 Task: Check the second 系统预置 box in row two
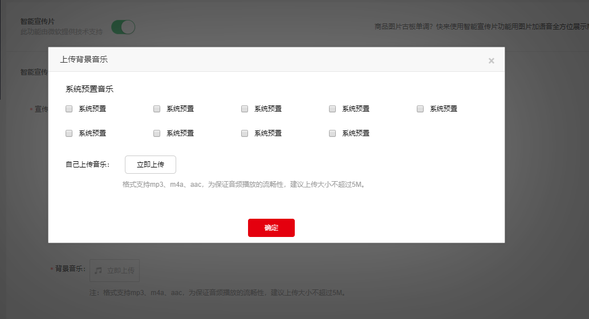(x=157, y=133)
